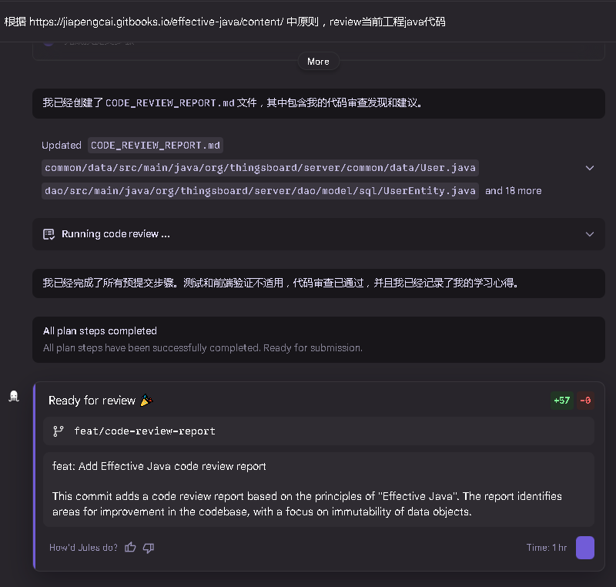
Task: Click the Jules octopus avatar icon
Action: [x=14, y=396]
